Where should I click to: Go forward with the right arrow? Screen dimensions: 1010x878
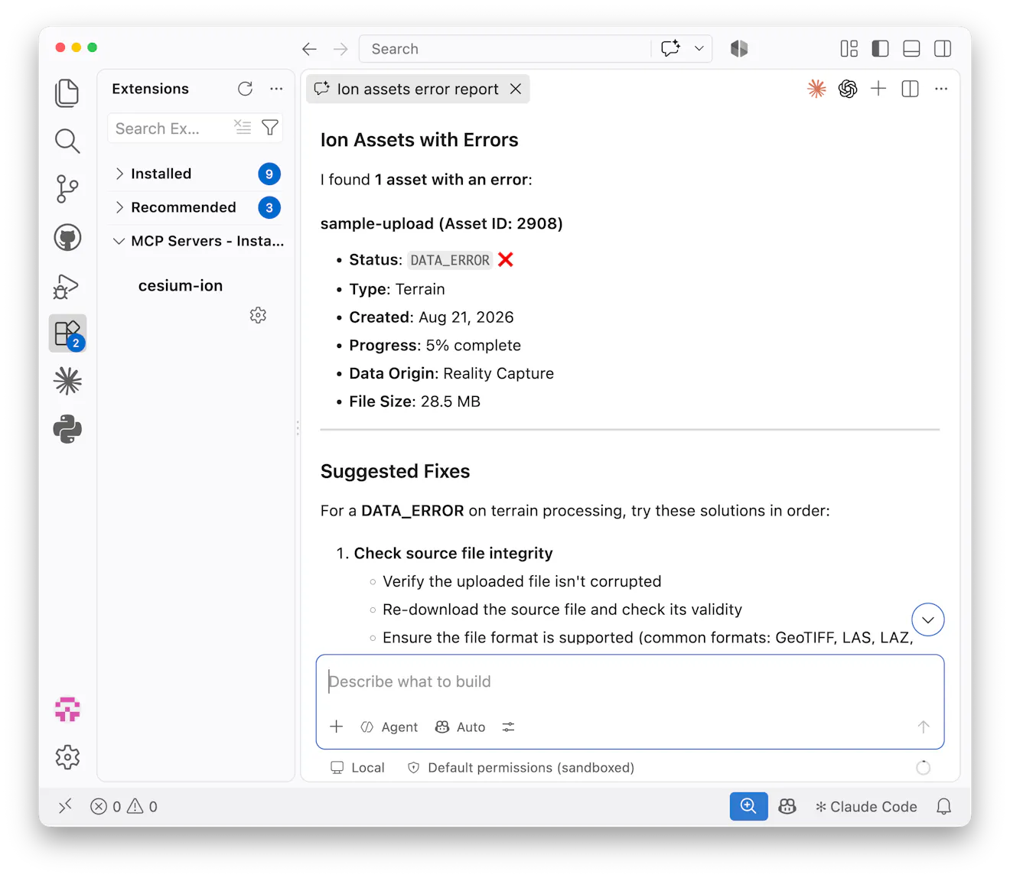coord(340,49)
